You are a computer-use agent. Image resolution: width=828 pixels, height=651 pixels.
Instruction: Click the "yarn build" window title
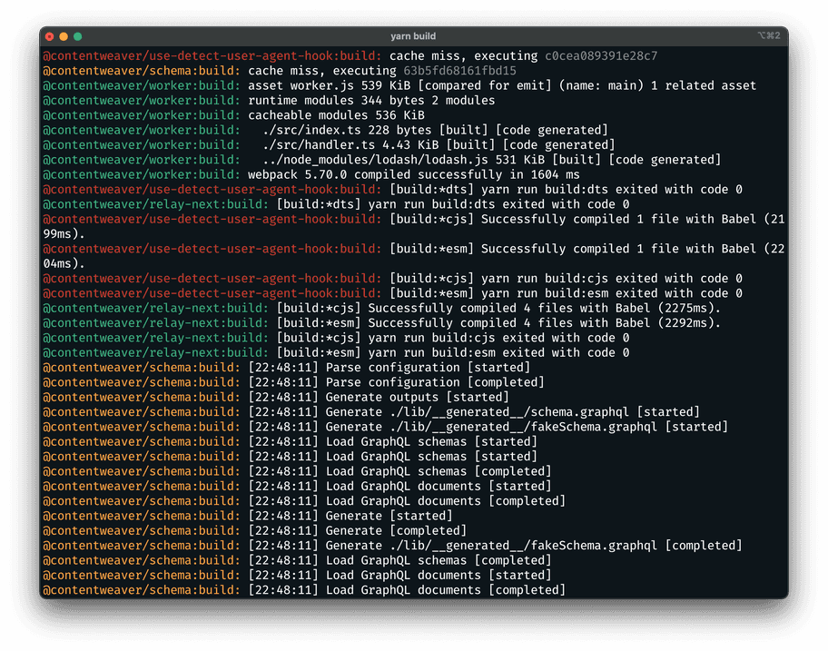click(413, 36)
